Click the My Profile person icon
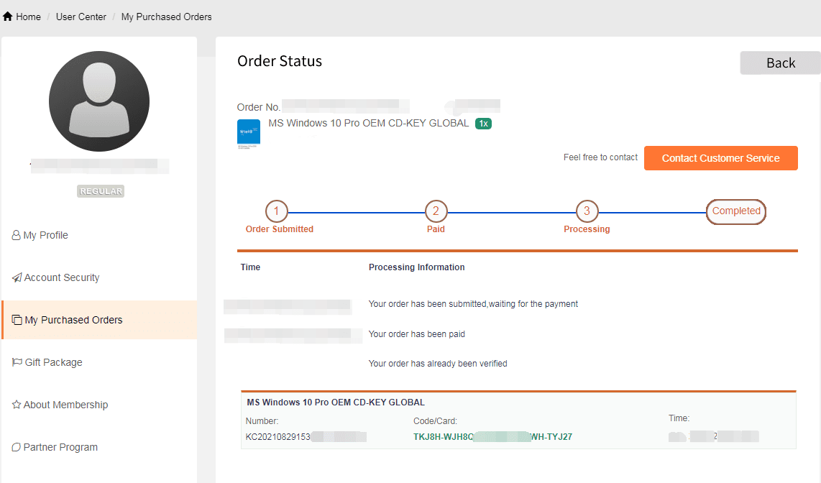 (x=16, y=235)
